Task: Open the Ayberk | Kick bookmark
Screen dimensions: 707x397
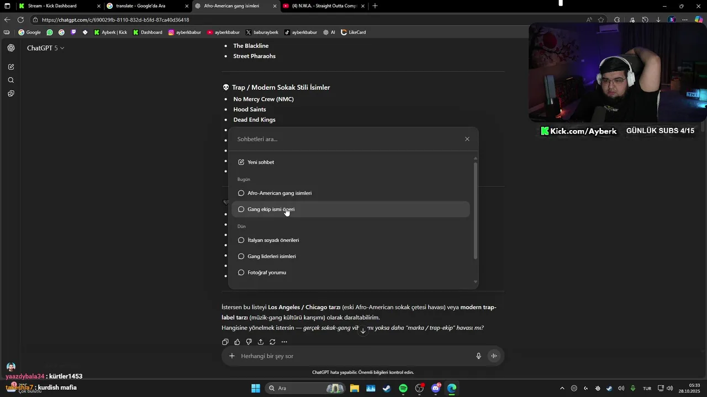Action: coord(110,33)
